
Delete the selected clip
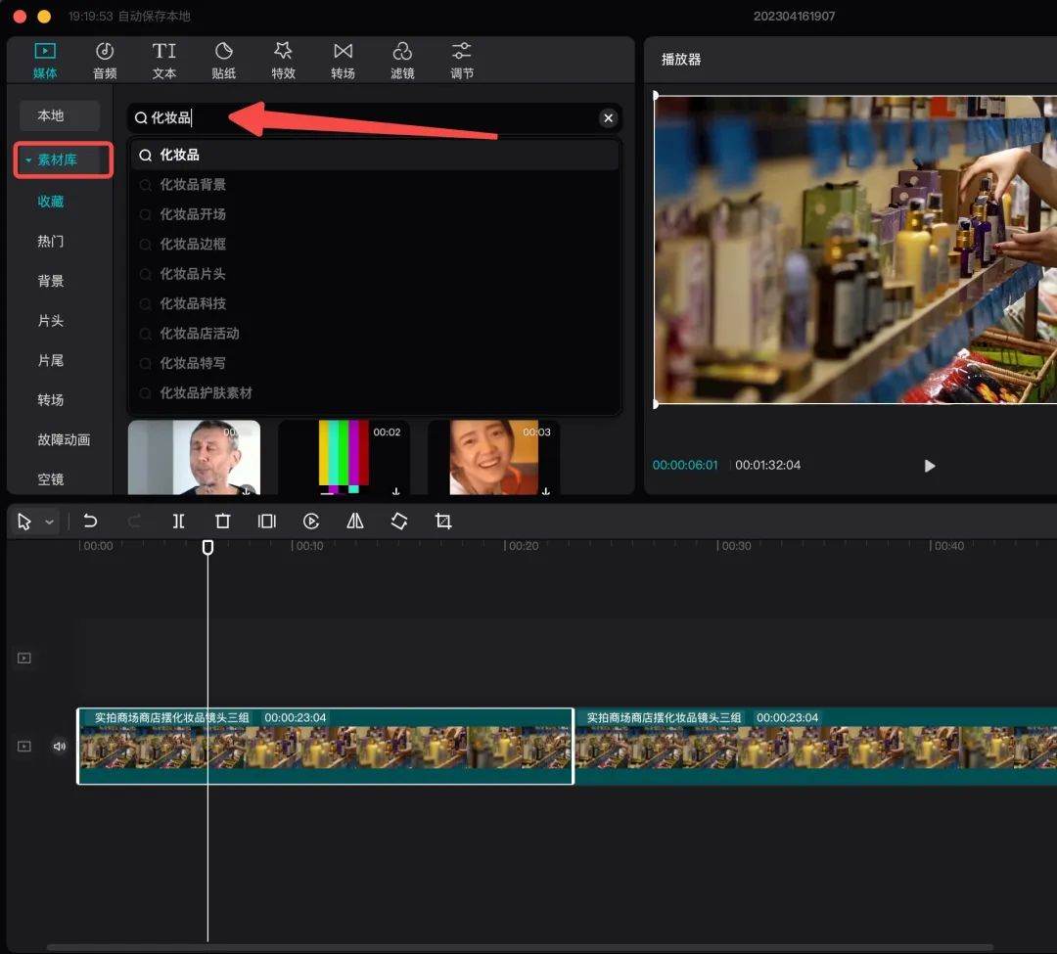(x=222, y=521)
